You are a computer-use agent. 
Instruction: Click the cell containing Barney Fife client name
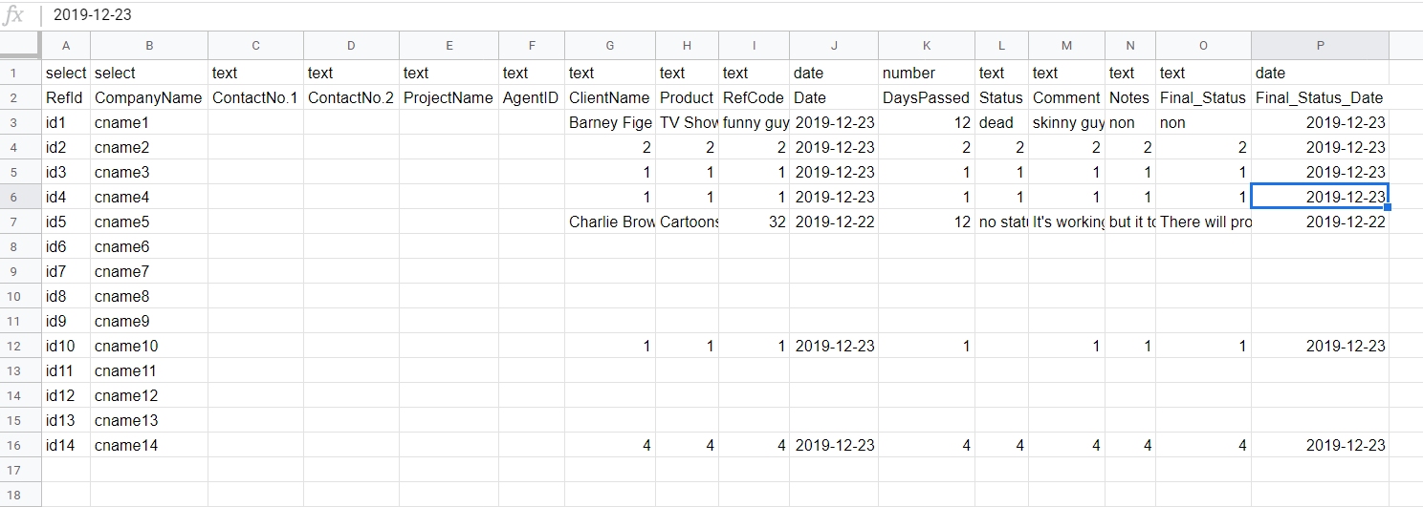610,122
